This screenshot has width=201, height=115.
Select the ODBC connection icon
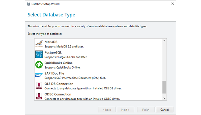tap(39, 96)
